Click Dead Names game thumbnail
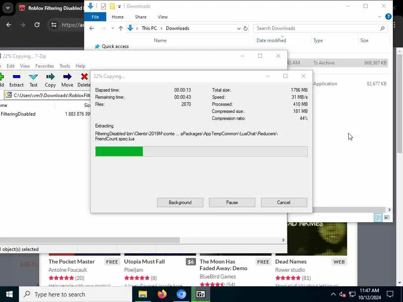Viewport: 403px width, 302px height. pyautogui.click(x=317, y=239)
